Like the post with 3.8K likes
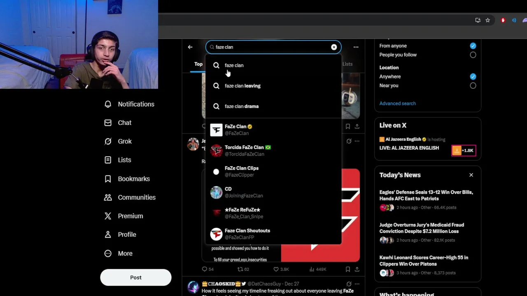527x296 pixels. [x=281, y=269]
